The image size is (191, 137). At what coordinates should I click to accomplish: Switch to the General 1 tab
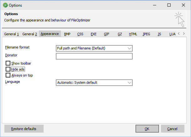pyautogui.click(x=12, y=34)
